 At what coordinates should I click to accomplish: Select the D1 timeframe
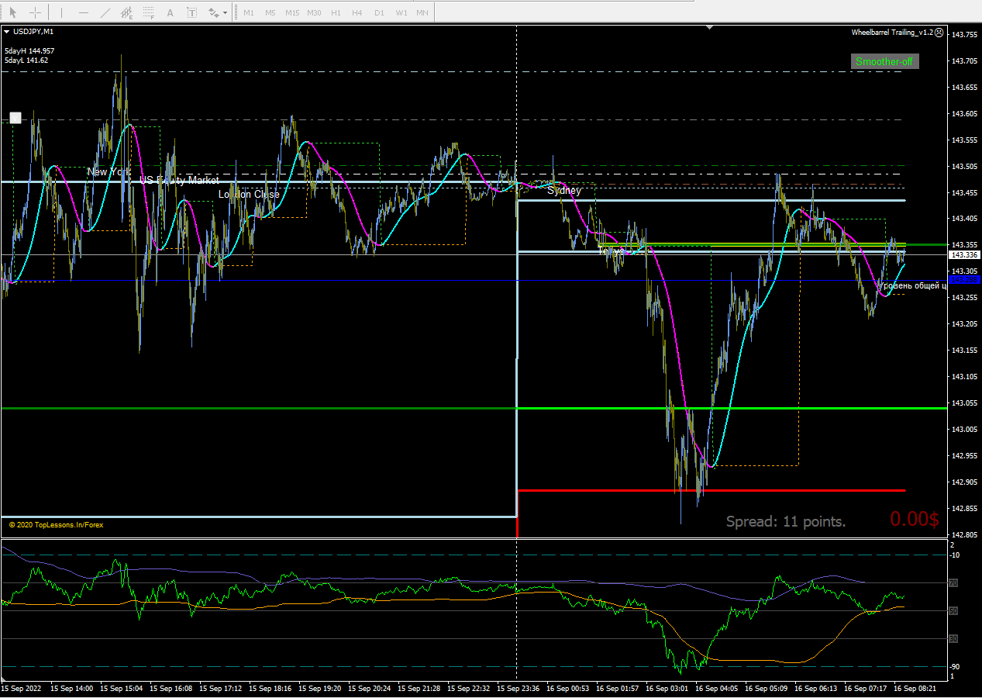pos(379,12)
